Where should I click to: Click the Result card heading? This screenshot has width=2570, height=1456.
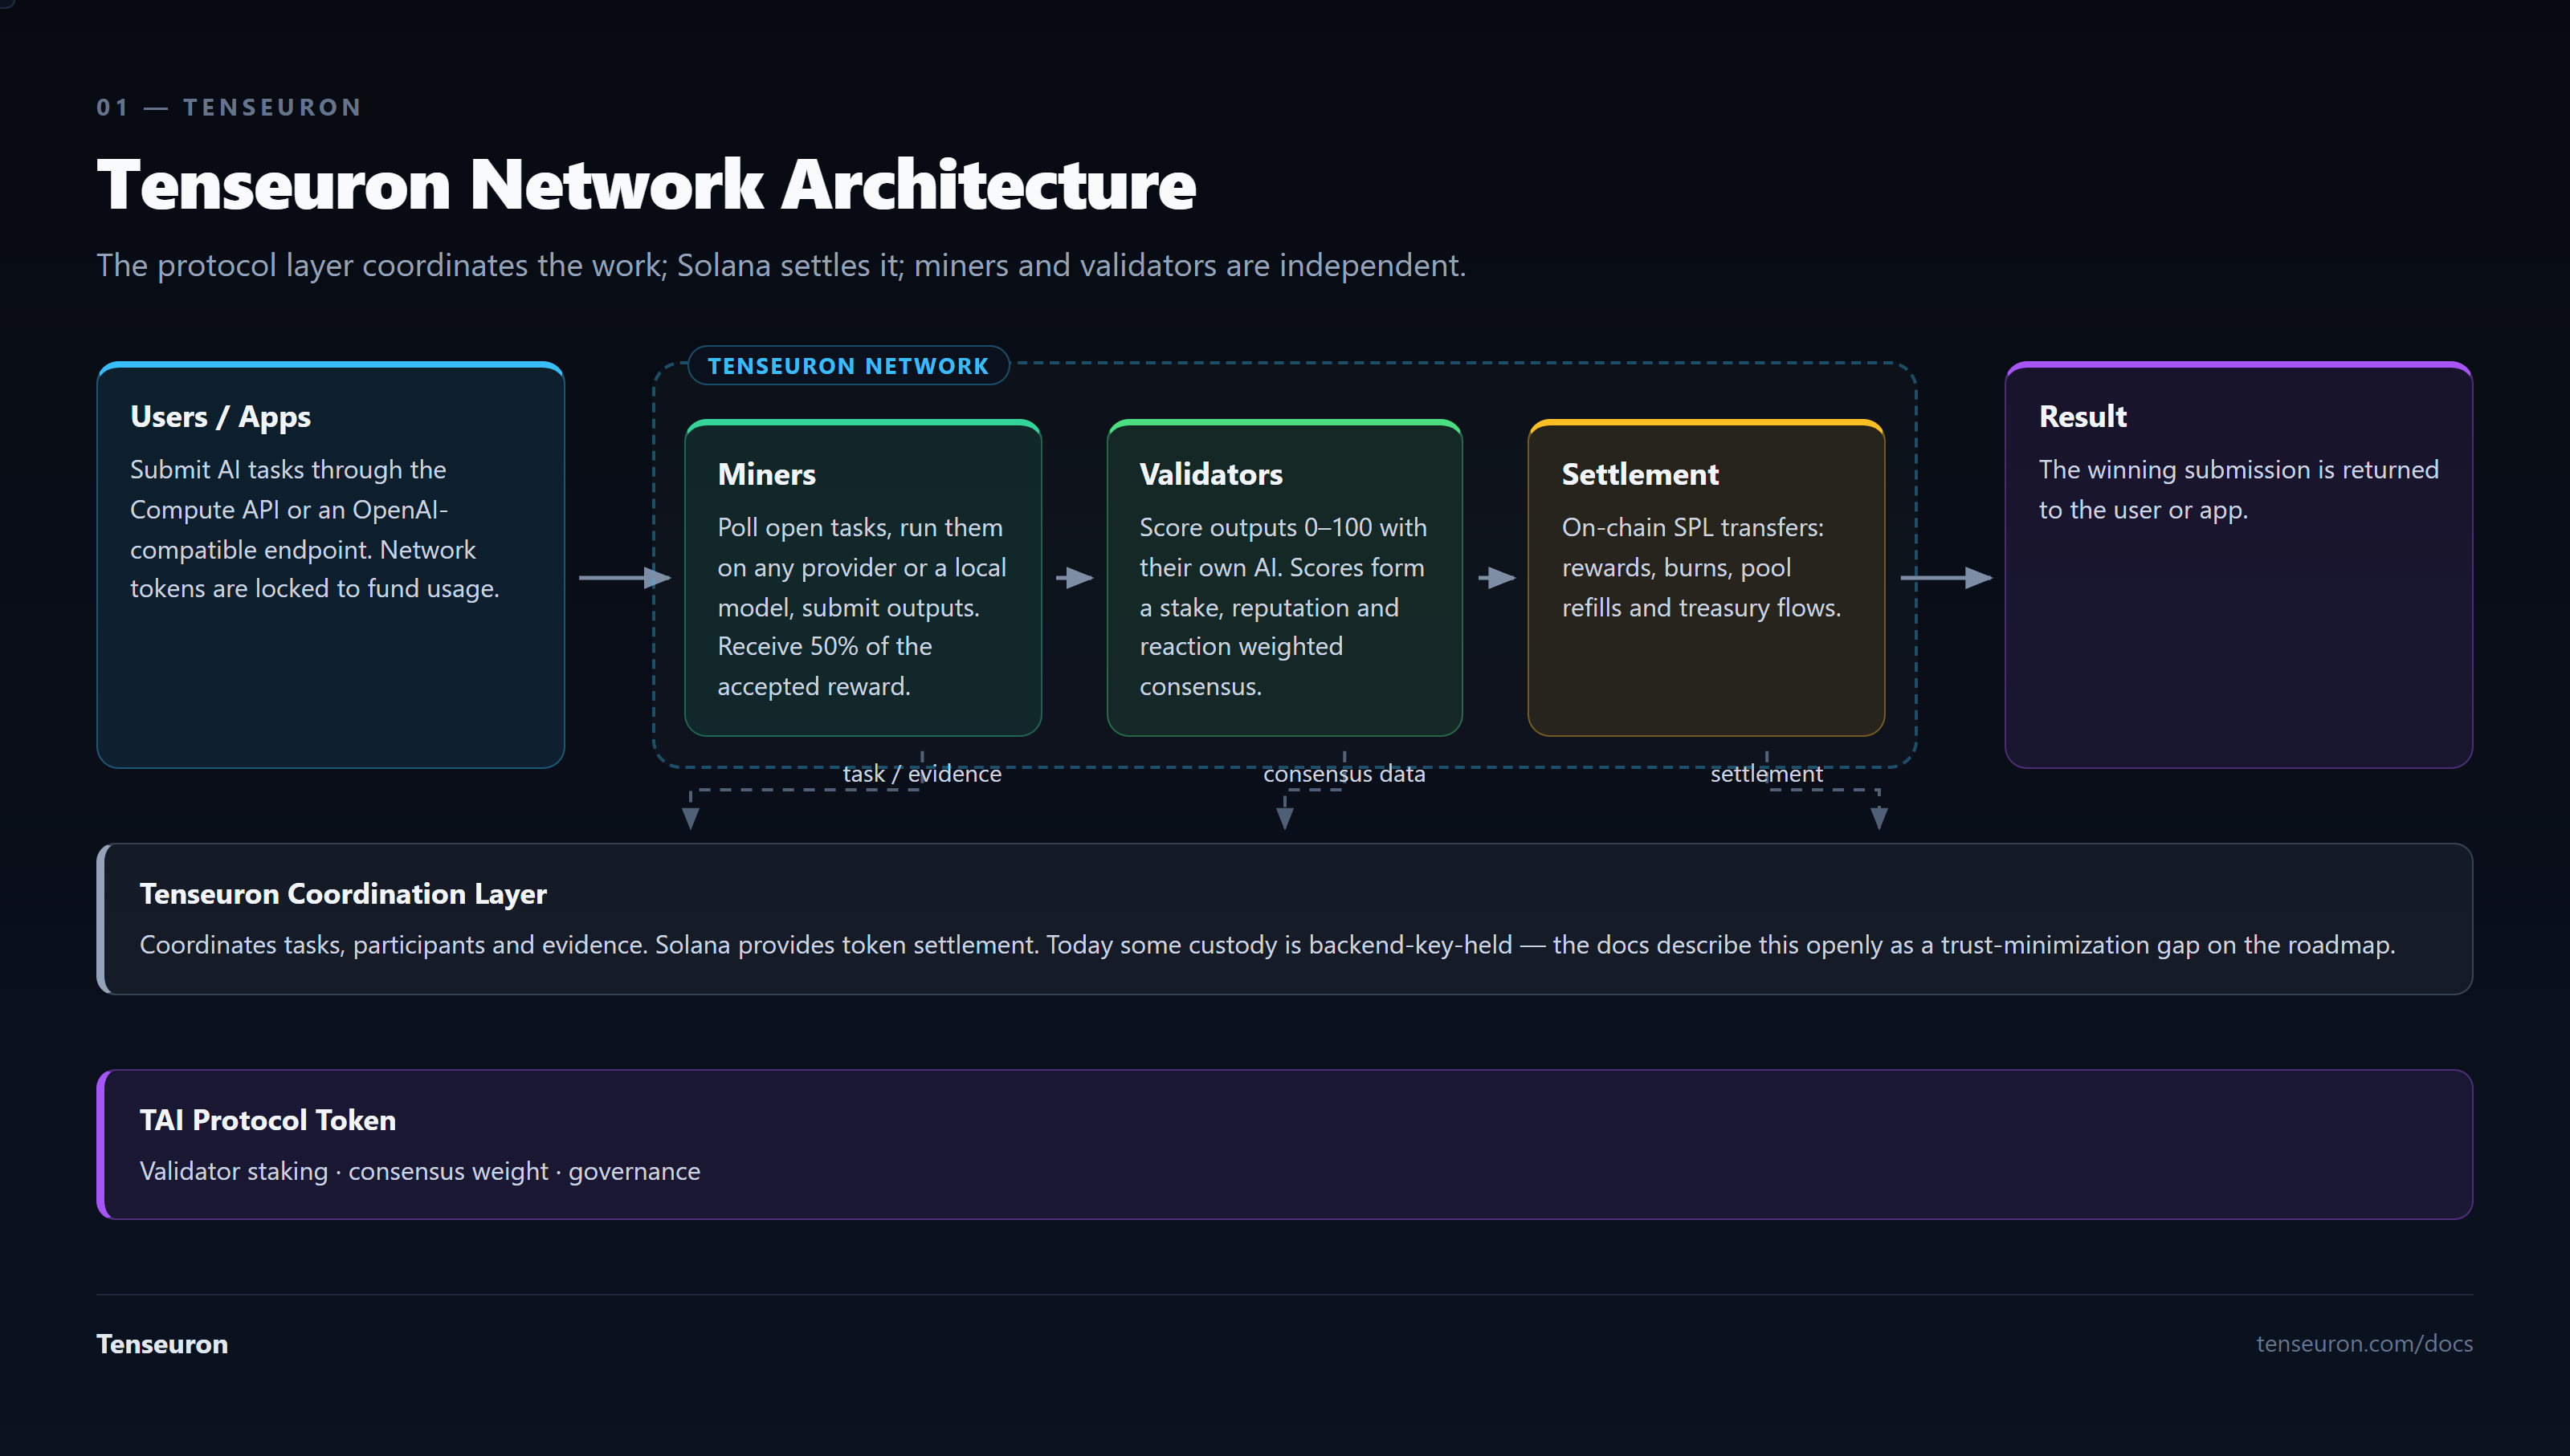click(2083, 416)
